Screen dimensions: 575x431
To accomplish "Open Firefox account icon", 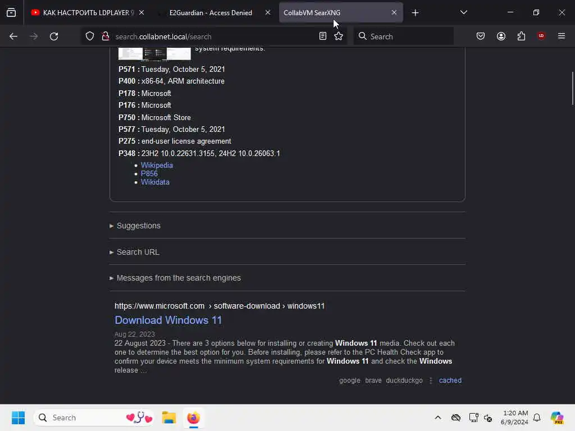I will coord(501,36).
